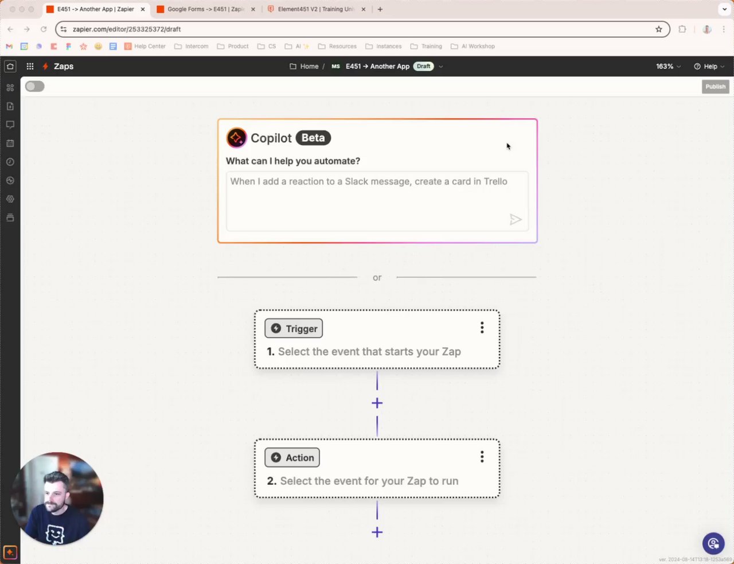Send the Copilot prompt with arrow icon
This screenshot has width=734, height=564.
point(516,219)
